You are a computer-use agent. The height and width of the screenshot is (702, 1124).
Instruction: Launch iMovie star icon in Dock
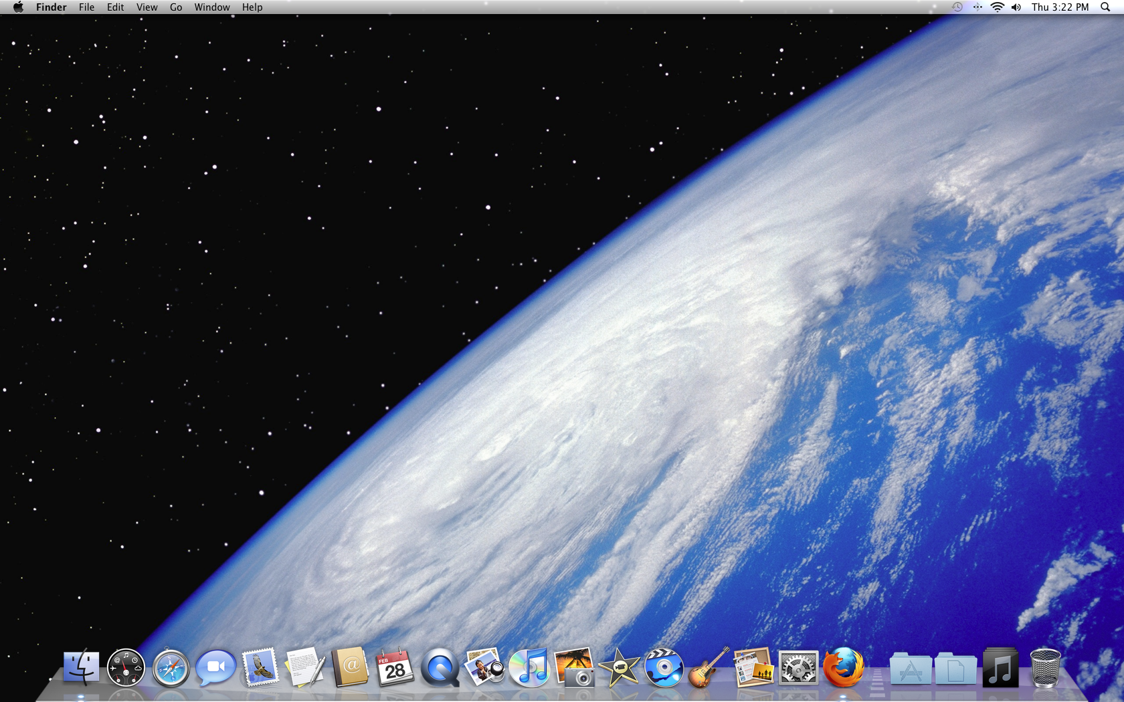click(x=620, y=668)
